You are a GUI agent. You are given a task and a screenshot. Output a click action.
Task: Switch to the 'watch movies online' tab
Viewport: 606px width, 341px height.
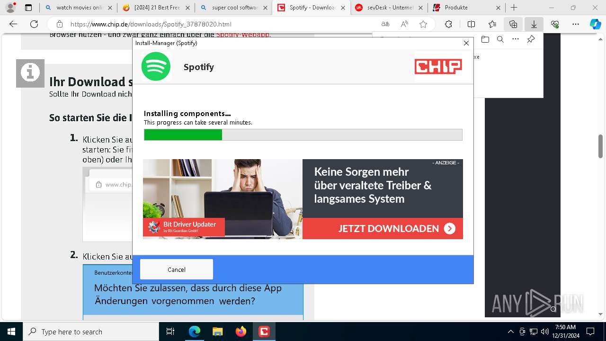point(78,8)
